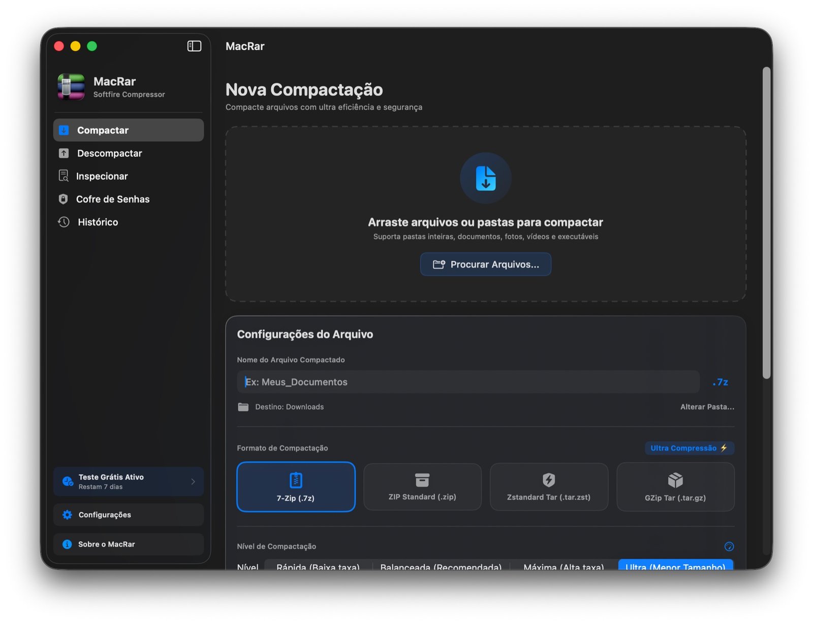Click the Ultra Compressão badge
The image size is (813, 623).
[x=690, y=448]
